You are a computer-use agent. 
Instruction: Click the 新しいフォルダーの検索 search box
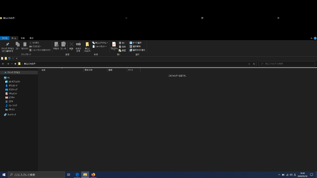287,64
